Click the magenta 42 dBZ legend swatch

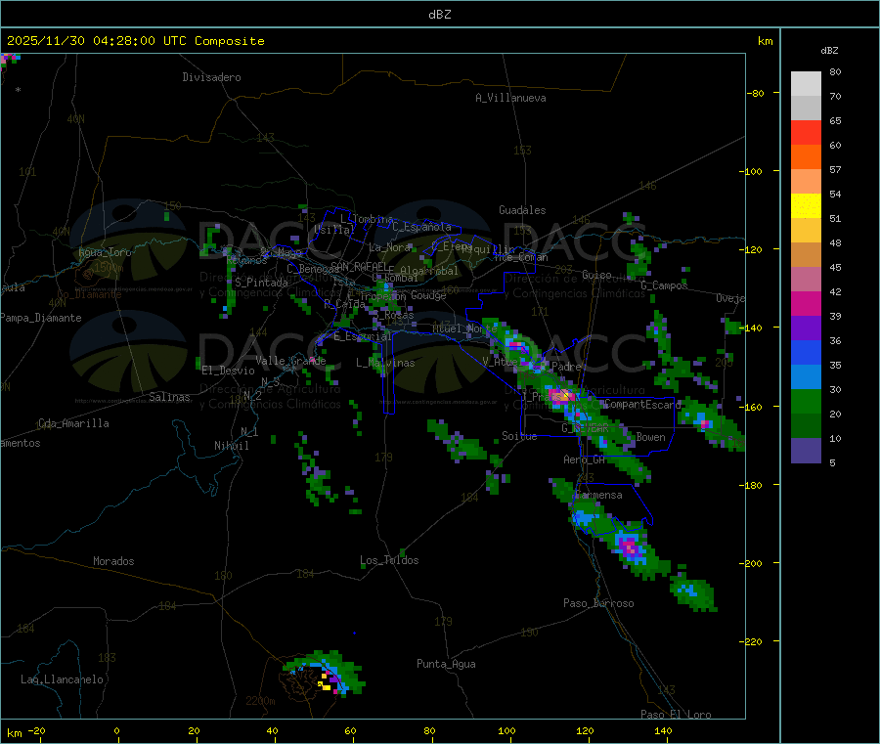coord(806,303)
